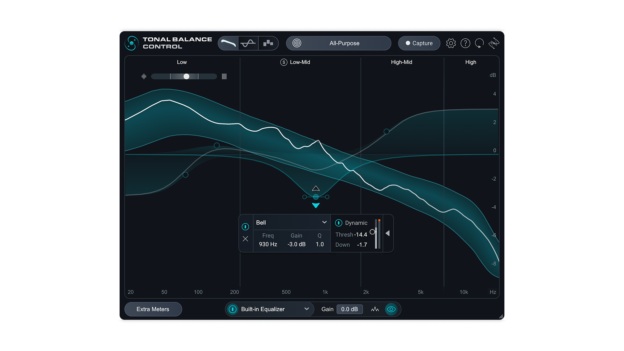This screenshot has width=624, height=351.
Task: Expand the Built-in Equalizer dropdown
Action: 306,309
